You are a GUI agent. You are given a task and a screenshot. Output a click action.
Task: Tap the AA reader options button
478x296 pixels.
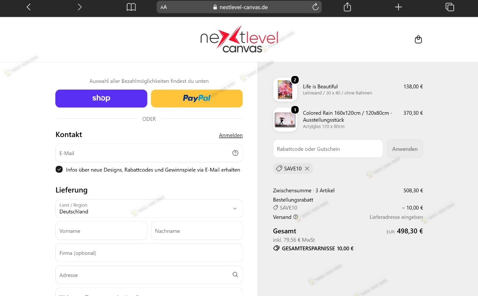(164, 7)
